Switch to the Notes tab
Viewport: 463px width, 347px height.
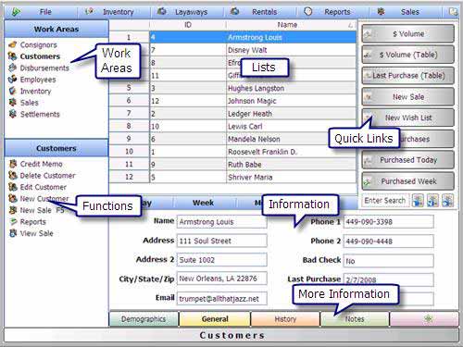(x=355, y=319)
